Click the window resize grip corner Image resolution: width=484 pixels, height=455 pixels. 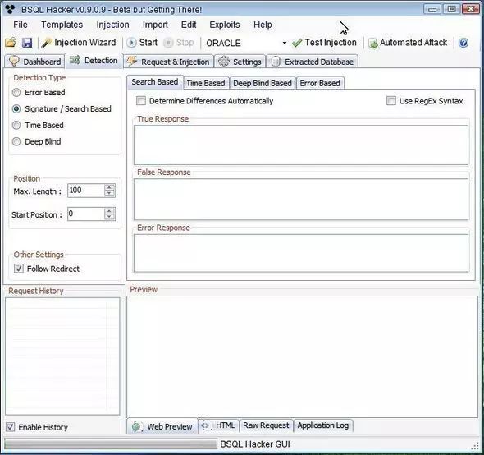click(475, 446)
